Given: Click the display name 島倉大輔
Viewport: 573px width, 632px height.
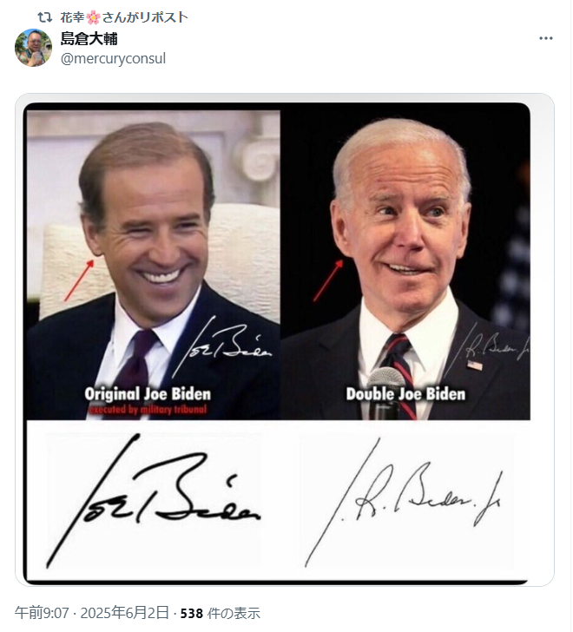Looking at the screenshot, I should 89,39.
